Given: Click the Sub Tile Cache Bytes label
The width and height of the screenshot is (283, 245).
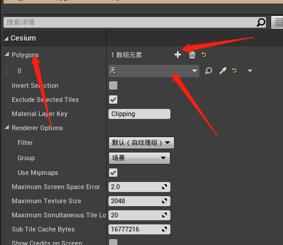Looking at the screenshot, I should tap(43, 229).
